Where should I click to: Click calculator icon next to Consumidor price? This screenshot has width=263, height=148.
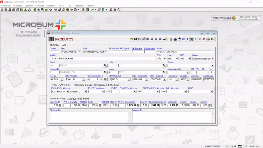138,105
